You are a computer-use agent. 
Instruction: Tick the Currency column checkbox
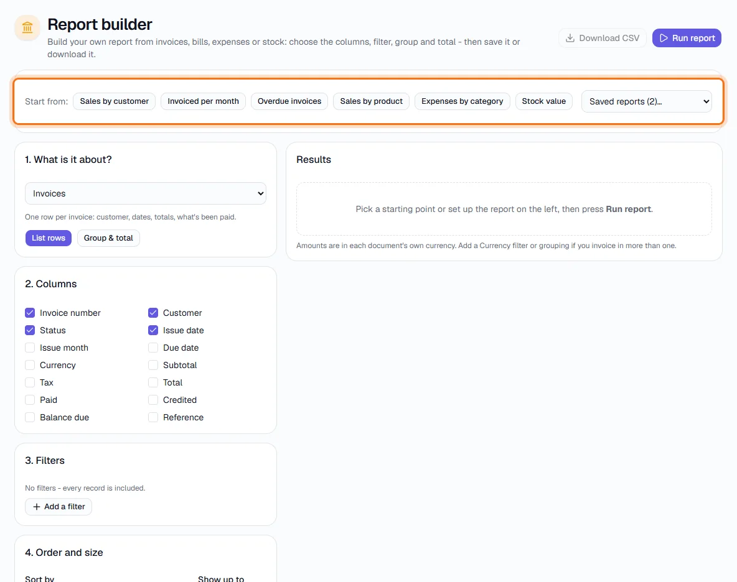click(x=30, y=365)
